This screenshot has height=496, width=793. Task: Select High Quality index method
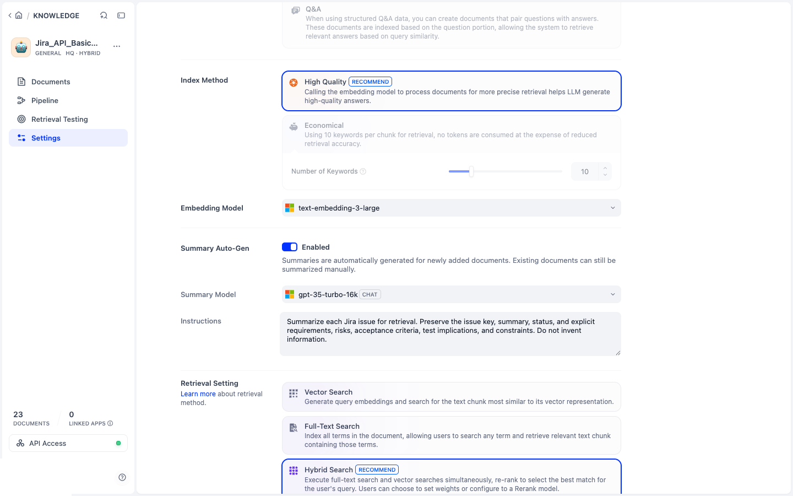click(x=452, y=91)
